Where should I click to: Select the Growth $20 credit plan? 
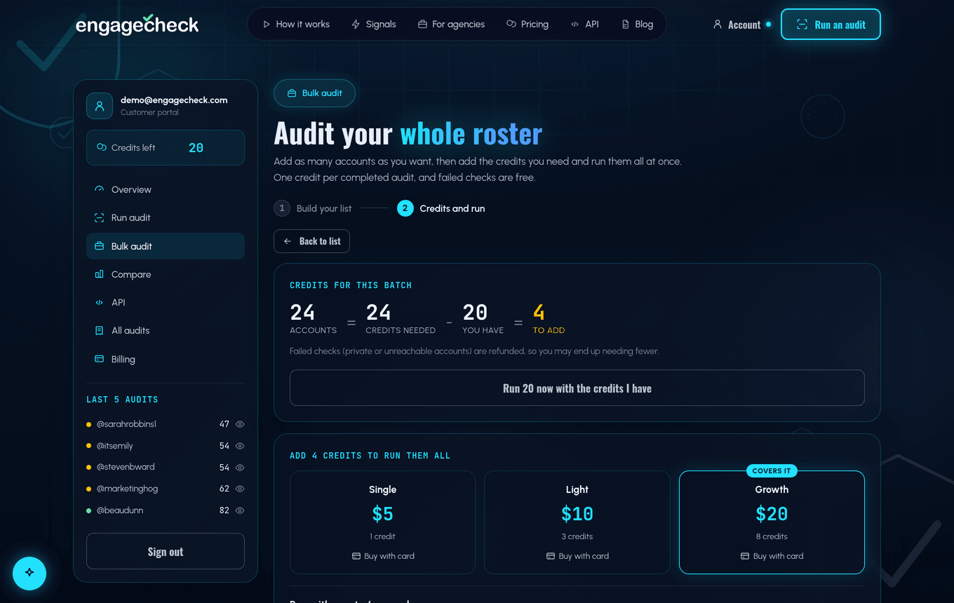click(x=772, y=522)
